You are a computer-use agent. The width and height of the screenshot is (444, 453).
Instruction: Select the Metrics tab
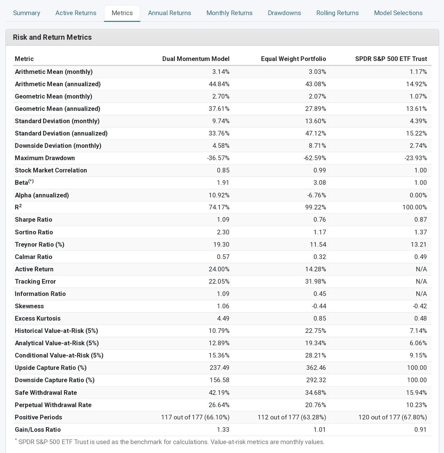[x=122, y=13]
